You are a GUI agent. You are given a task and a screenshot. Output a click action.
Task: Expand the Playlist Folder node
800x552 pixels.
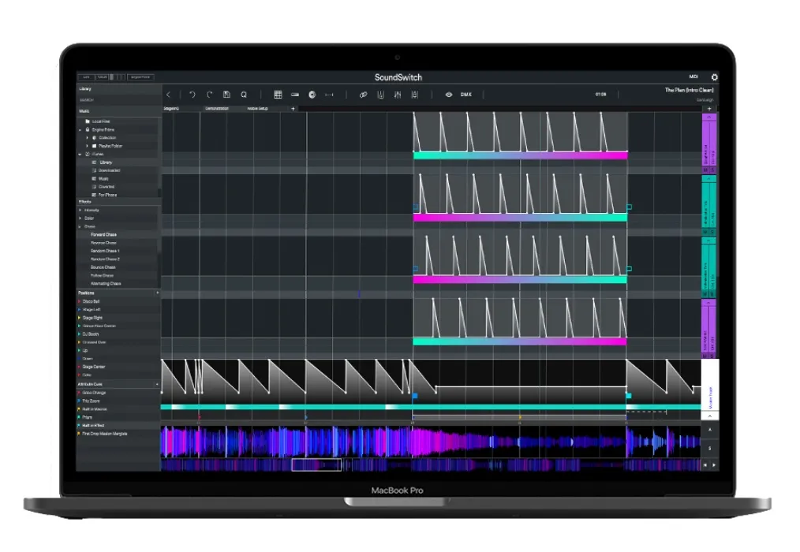click(x=88, y=146)
